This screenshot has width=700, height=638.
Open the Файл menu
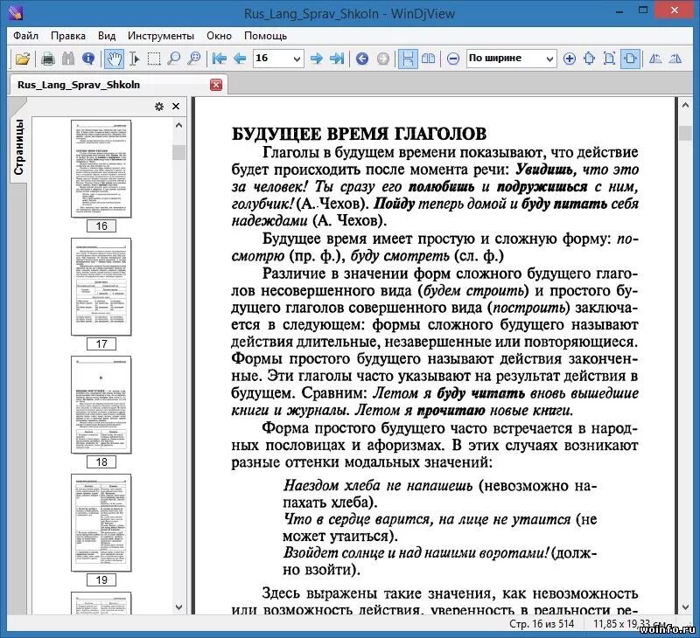(x=25, y=36)
